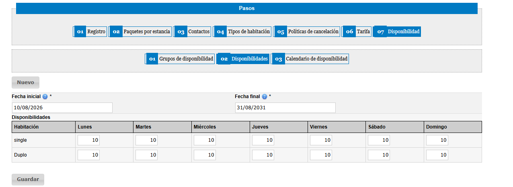Open step 03 Contactos
This screenshot has height=187, width=513.
point(193,32)
